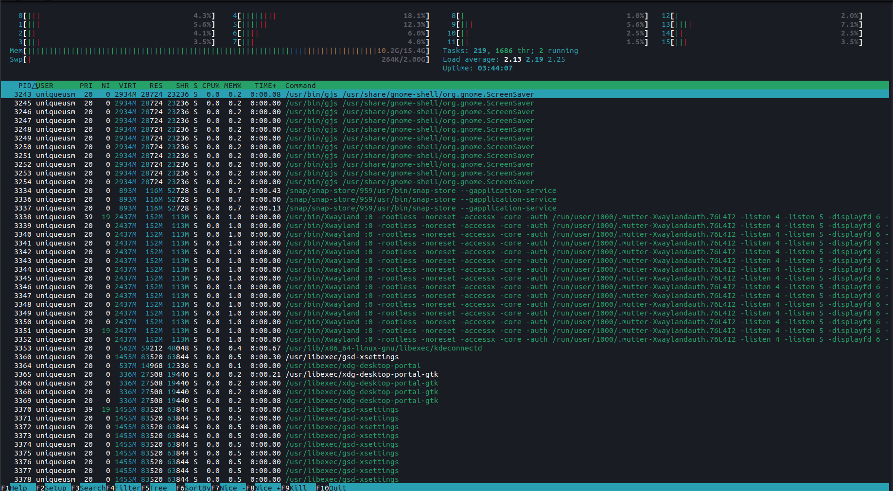Viewport: 893px width, 491px height.
Task: Select gsd-xsettings process row PID 3360
Action: click(445, 357)
